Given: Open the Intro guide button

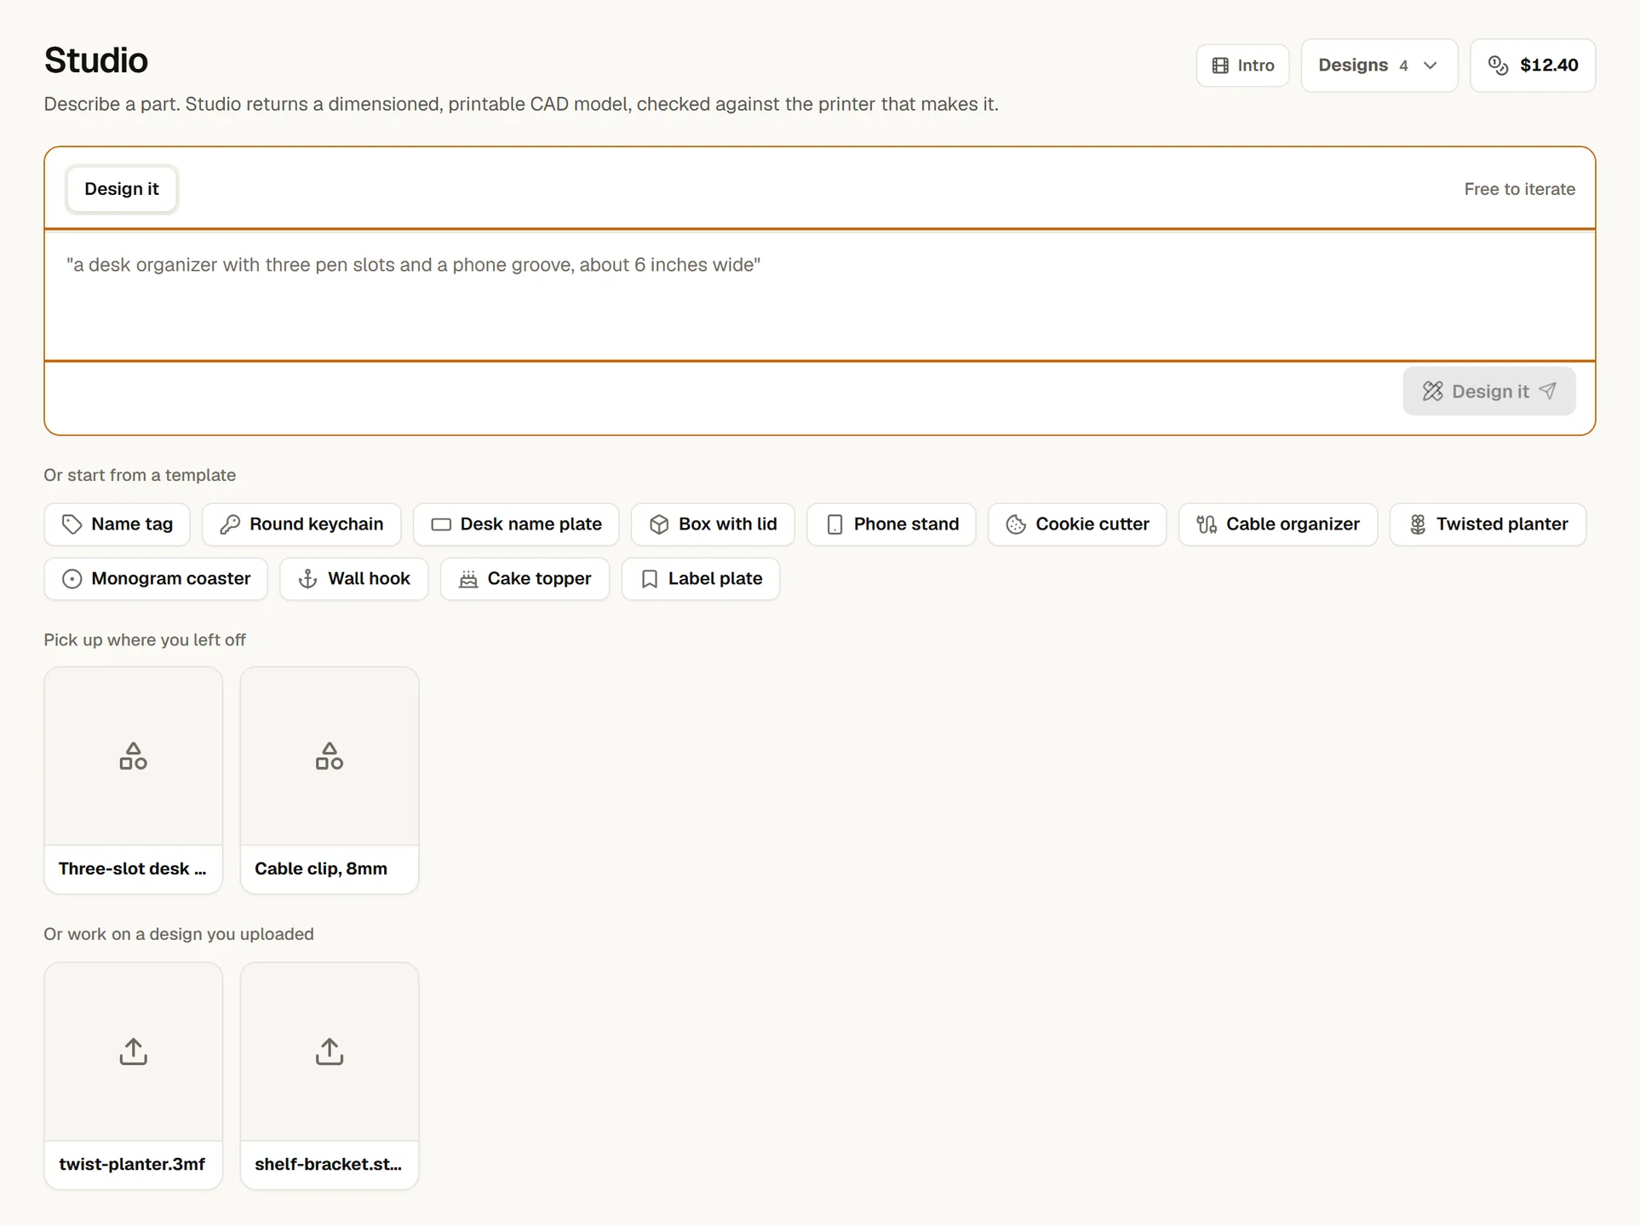Looking at the screenshot, I should point(1242,66).
